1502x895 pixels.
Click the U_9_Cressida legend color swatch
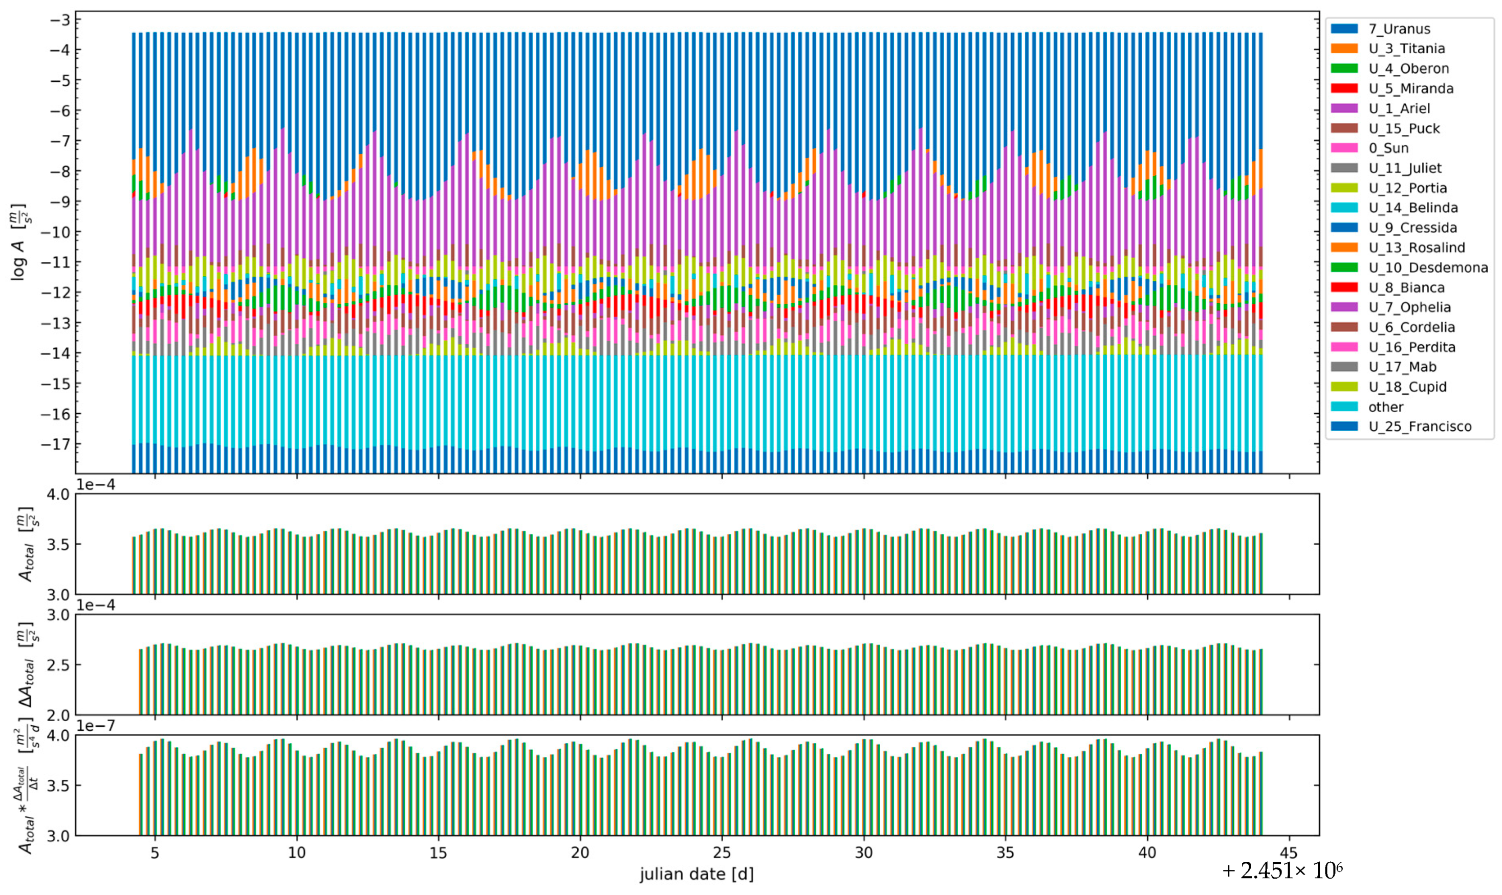click(1344, 228)
